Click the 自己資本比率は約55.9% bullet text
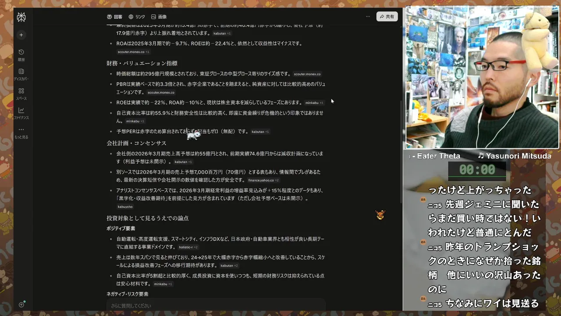The image size is (561, 316). point(220,117)
